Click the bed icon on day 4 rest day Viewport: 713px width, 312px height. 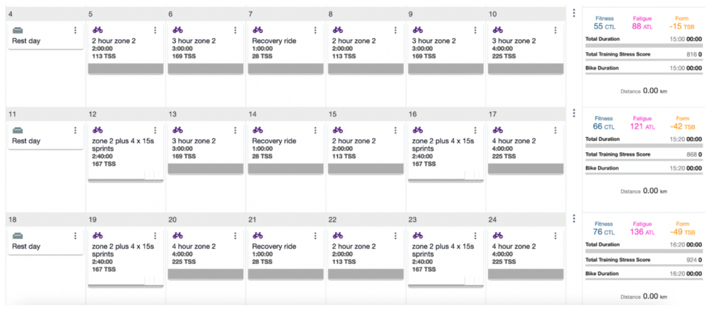18,31
